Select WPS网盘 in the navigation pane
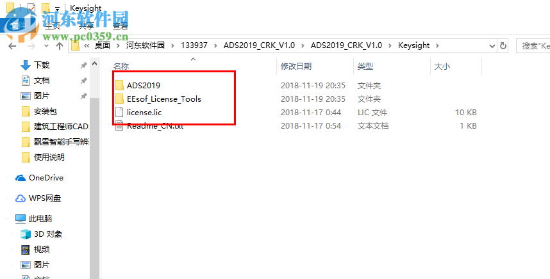Screen dimensions: 550x279 tap(45, 198)
